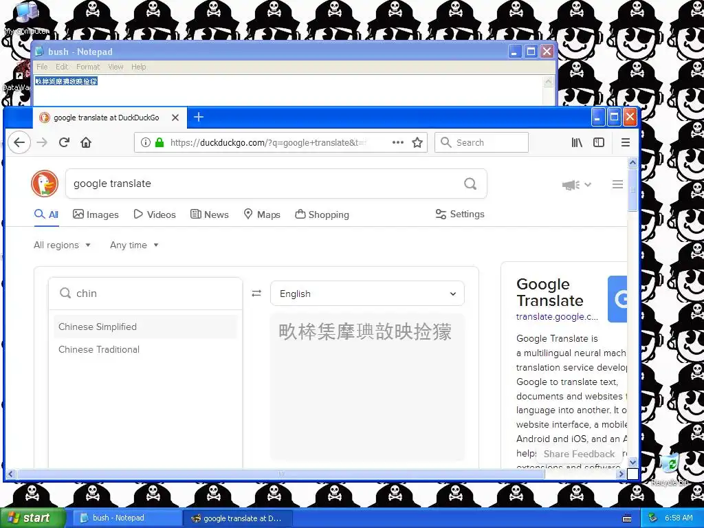Choose Chinese Traditional from language list
Viewport: 704px width, 528px height.
145,349
